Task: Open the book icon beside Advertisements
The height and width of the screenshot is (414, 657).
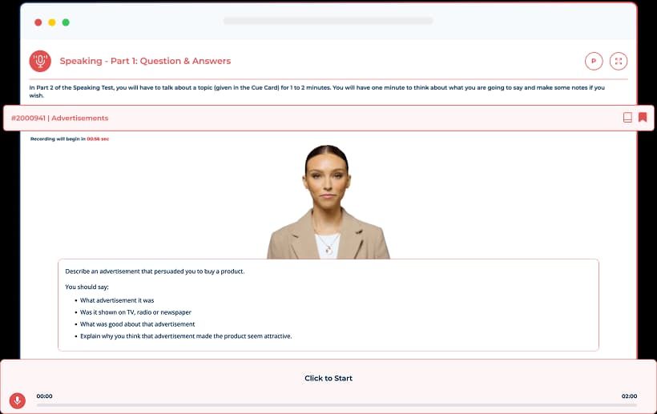Action: point(627,118)
